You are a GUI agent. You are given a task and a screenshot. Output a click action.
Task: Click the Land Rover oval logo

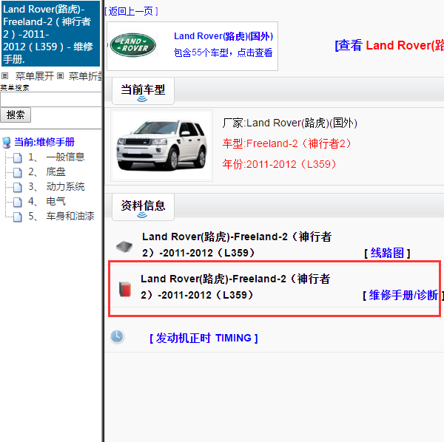pos(132,45)
